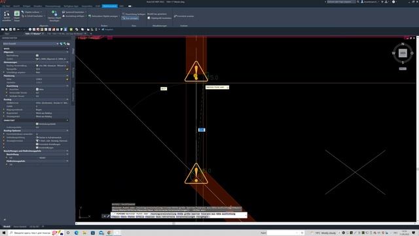Click the highlighted Rohr anzeigen ribbon button
Image resolution: width=419 pixels, height=236 pixels.
pyautogui.click(x=130, y=18)
